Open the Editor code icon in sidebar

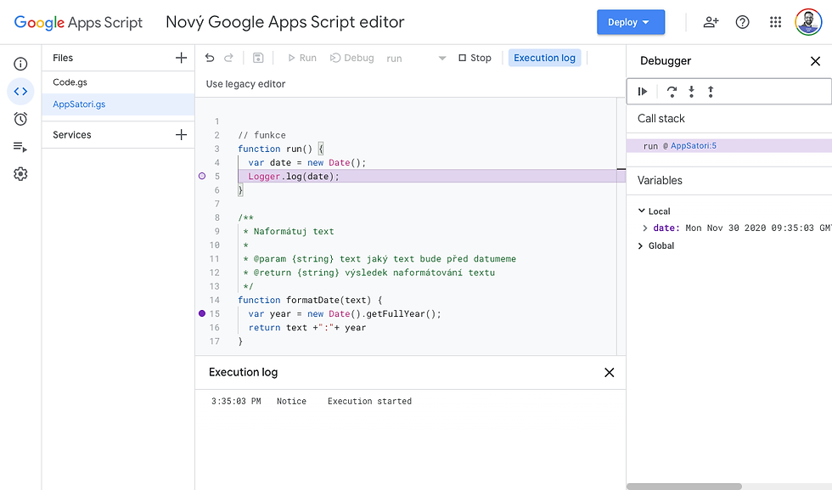[20, 92]
